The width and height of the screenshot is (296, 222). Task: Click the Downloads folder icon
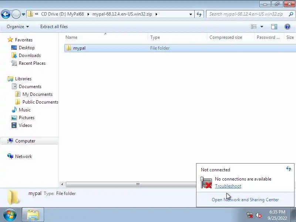[14, 55]
